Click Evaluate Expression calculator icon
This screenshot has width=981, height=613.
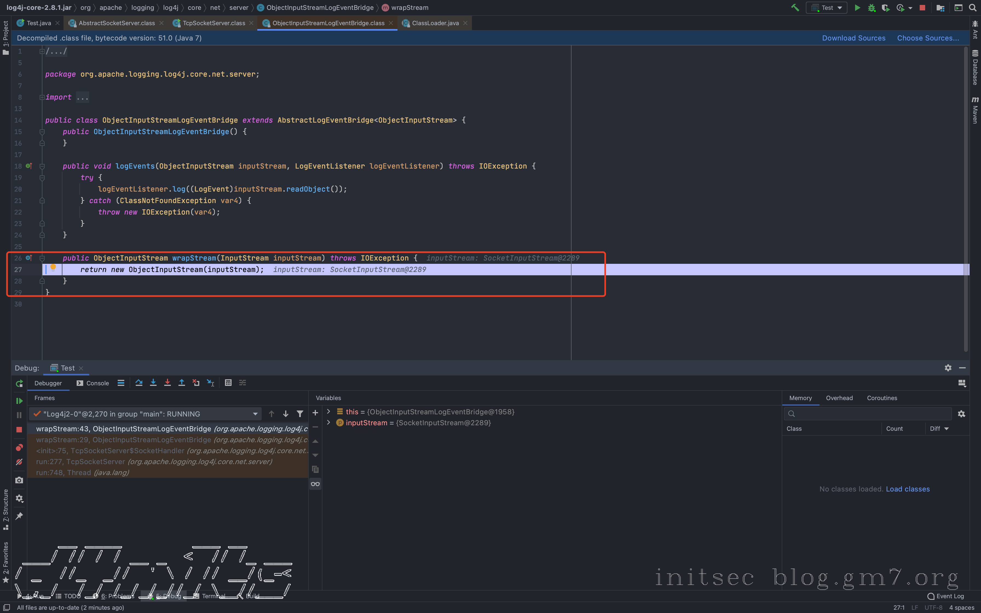[228, 383]
